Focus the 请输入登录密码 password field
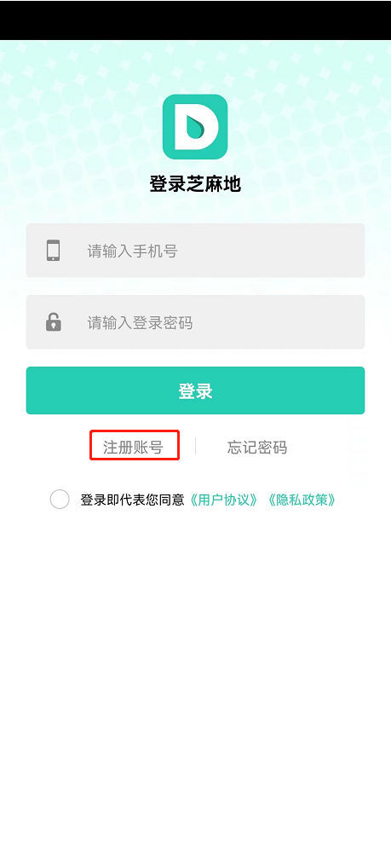The width and height of the screenshot is (391, 844). click(x=195, y=322)
